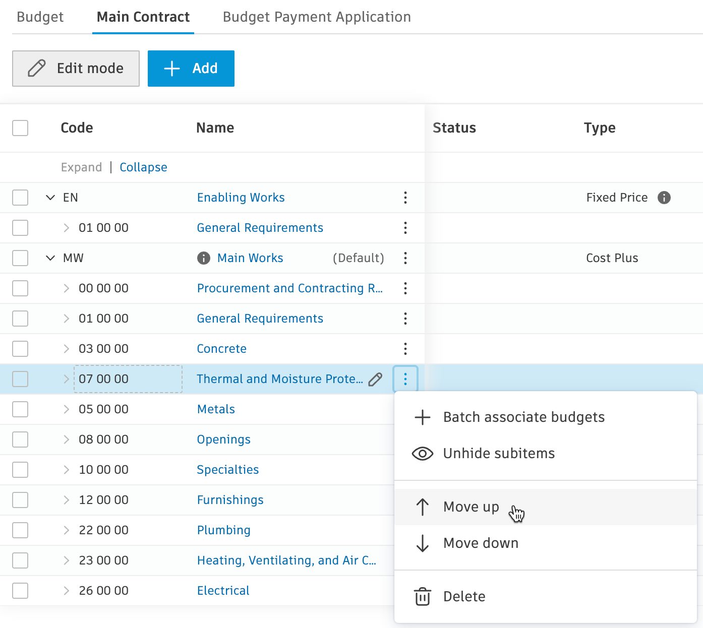Collapse the EN Enabling Works group
703x628 pixels.
click(x=50, y=198)
